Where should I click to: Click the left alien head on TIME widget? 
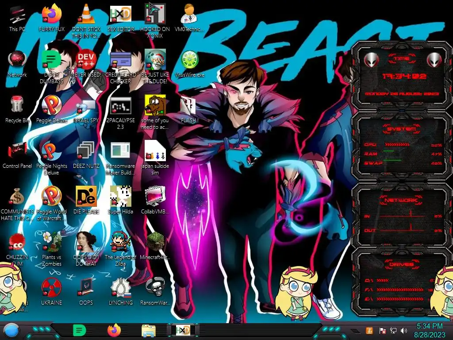point(372,60)
